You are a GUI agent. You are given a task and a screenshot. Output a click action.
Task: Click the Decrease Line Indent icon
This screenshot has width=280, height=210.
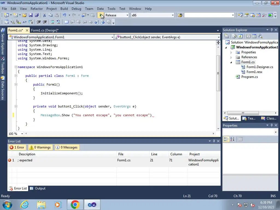[x=39, y=22]
